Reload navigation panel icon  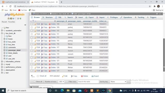20,18
